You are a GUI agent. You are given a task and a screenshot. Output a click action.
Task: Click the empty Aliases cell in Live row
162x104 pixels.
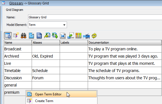click(x=46, y=63)
